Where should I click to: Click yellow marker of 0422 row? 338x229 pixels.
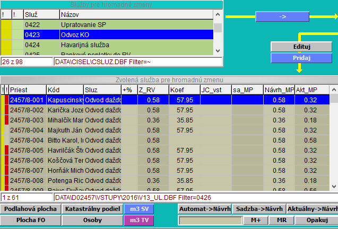click(x=6, y=25)
